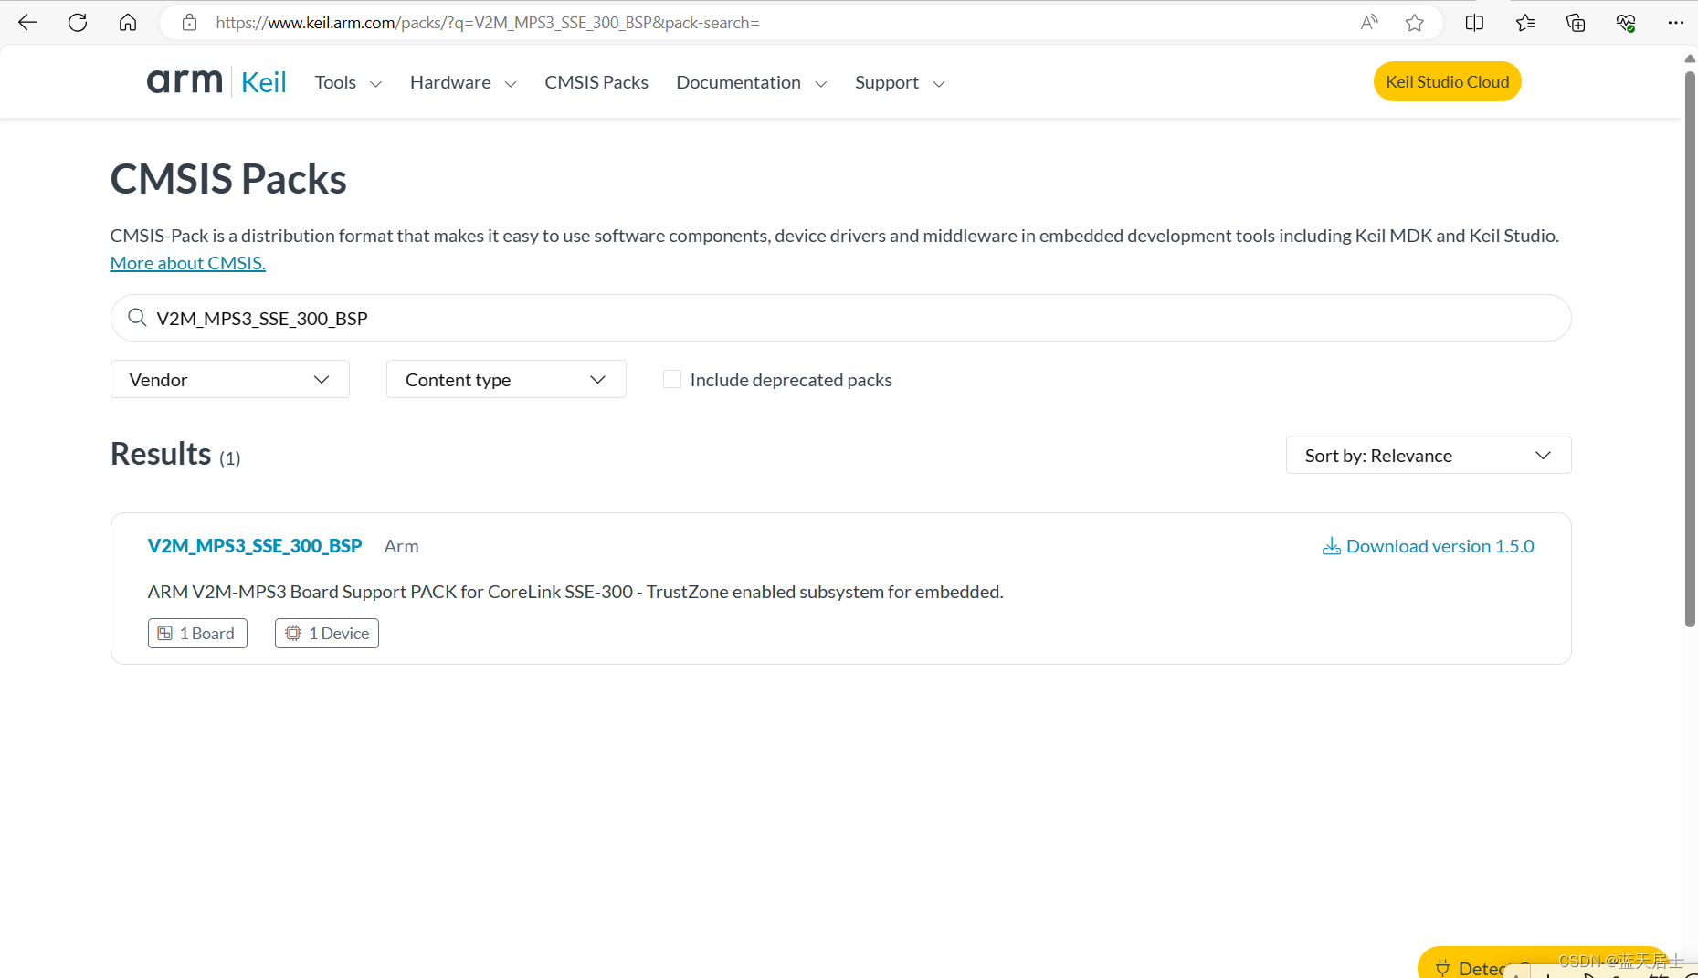Open the Vendor filter dropdown
This screenshot has width=1698, height=978.
[x=230, y=379]
